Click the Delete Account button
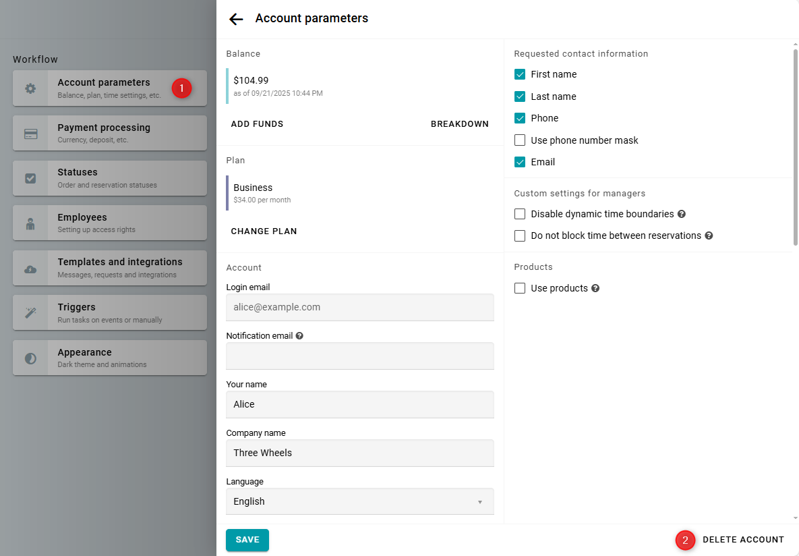This screenshot has width=799, height=556. (x=743, y=540)
